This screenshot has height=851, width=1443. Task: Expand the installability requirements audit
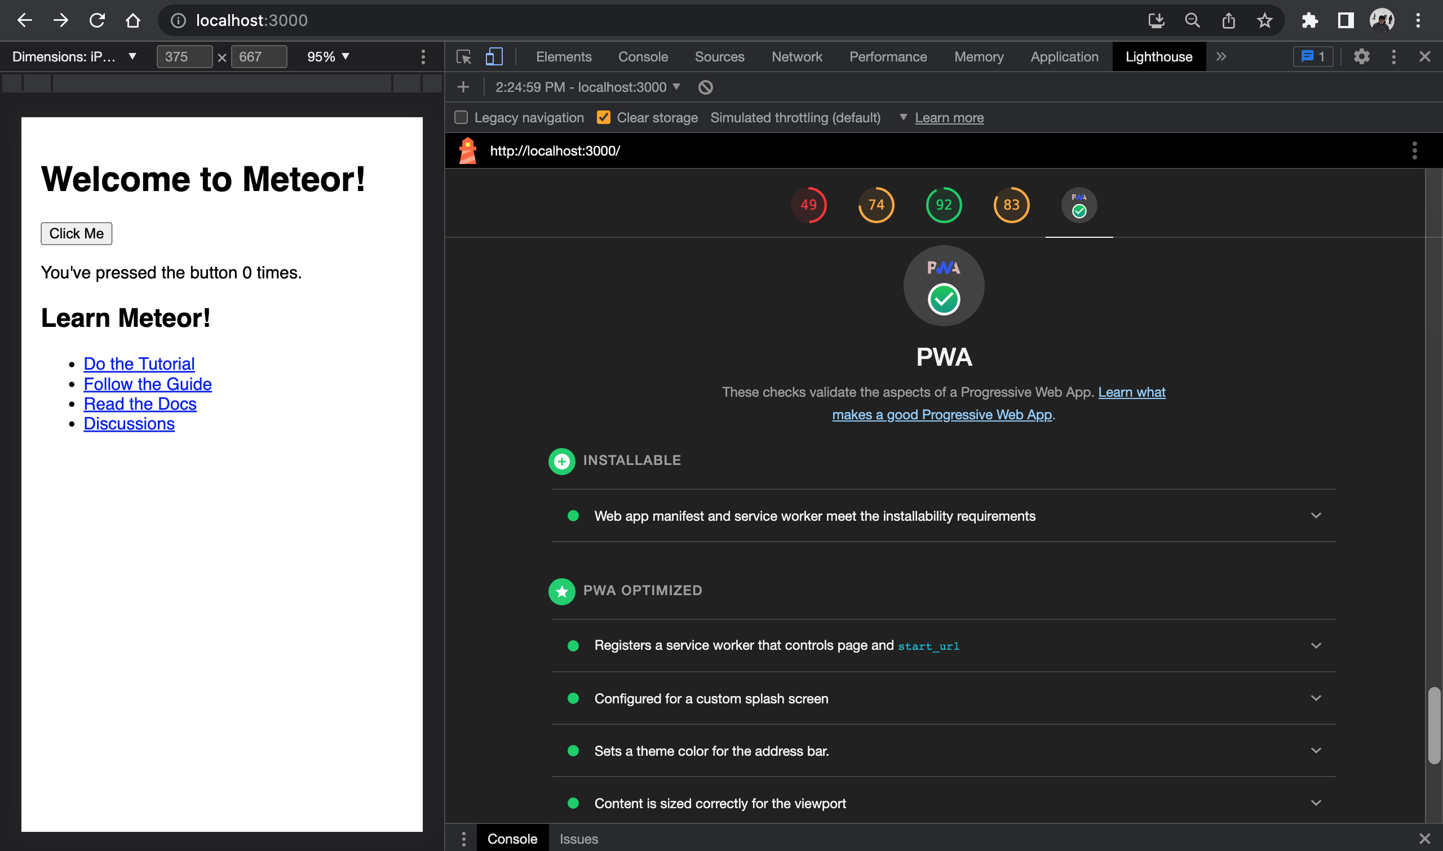(x=1316, y=516)
